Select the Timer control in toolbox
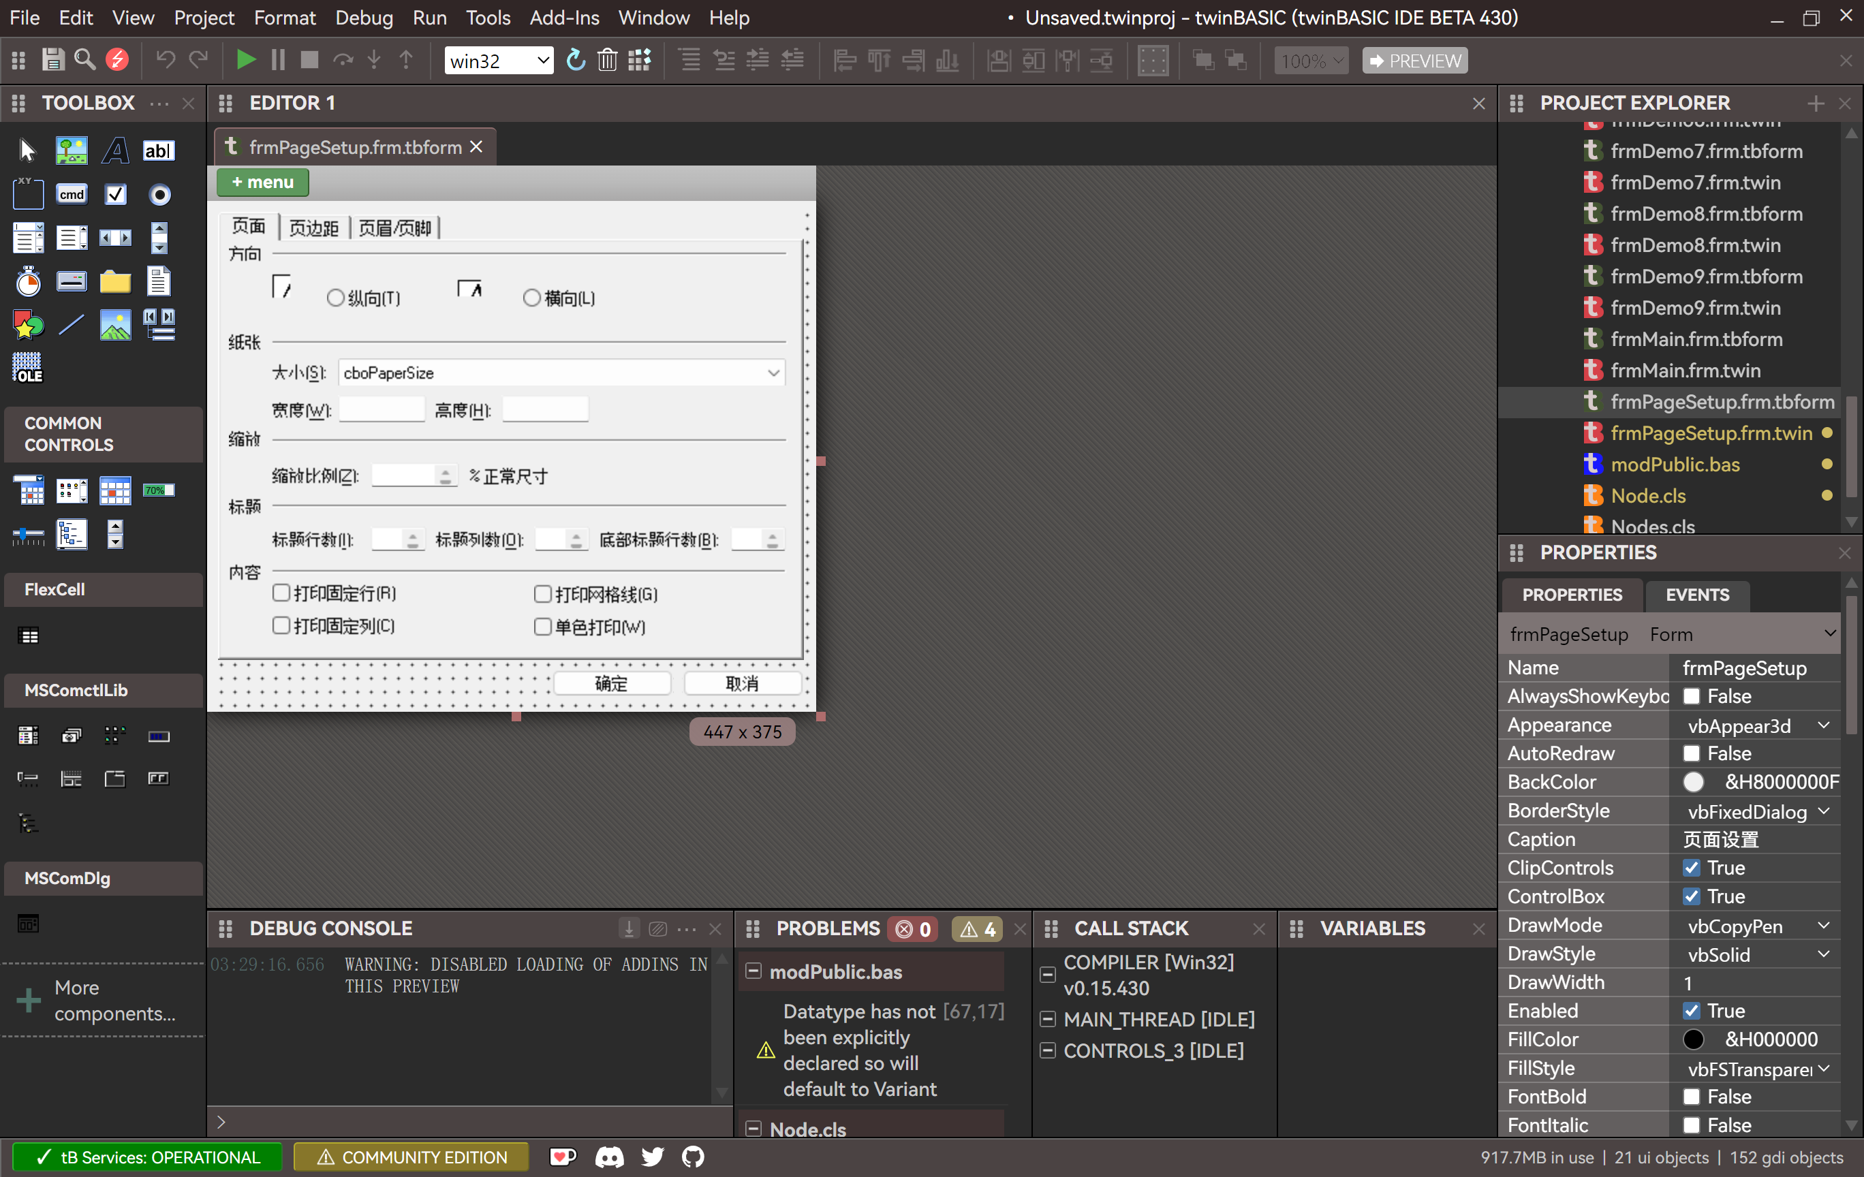This screenshot has width=1864, height=1177. tap(28, 282)
